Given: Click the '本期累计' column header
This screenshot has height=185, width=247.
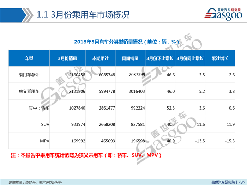Looking at the screenshot, I should point(100,58).
